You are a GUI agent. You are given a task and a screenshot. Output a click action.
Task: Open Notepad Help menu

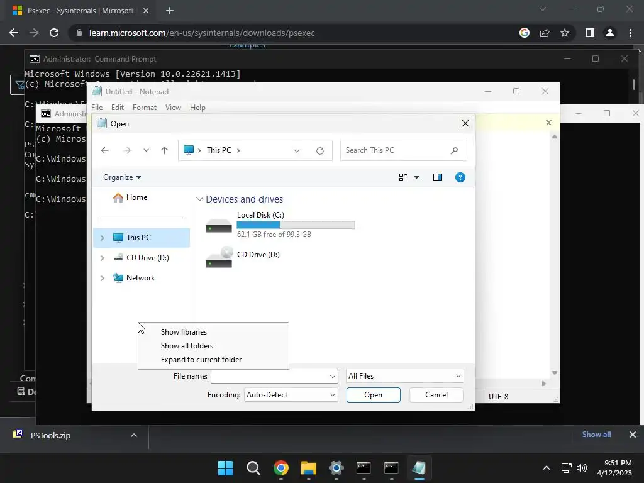[x=197, y=108]
